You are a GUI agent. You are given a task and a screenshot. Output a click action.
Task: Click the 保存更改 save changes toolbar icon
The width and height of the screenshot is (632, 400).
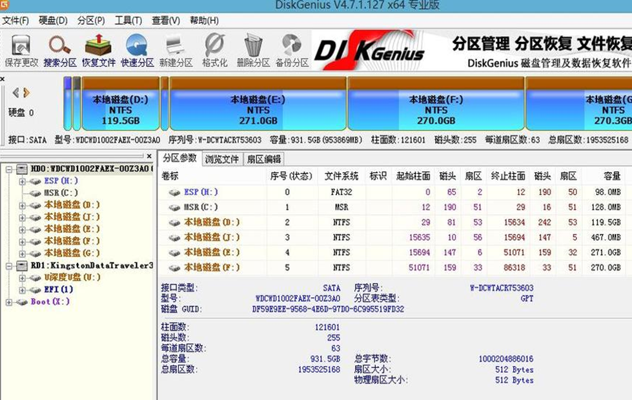point(21,45)
